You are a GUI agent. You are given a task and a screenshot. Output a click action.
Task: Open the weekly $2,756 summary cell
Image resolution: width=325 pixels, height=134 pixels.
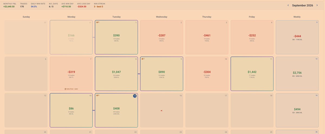point(297,74)
